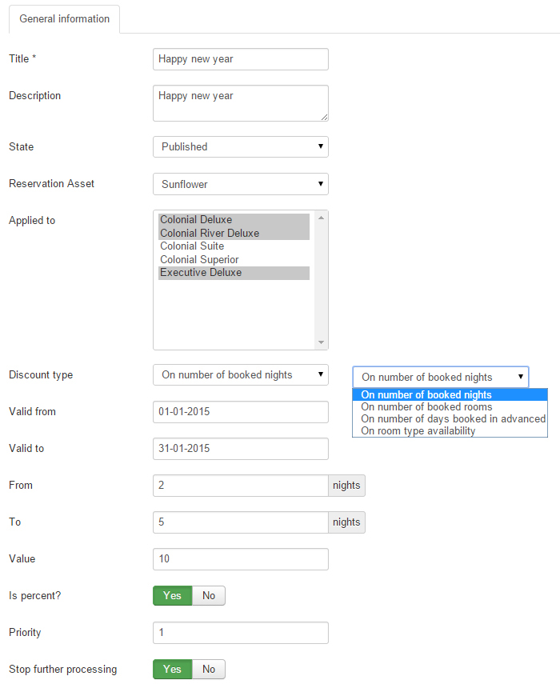Click the Applied to list scrollbar
This screenshot has height=684, width=560.
[323, 280]
